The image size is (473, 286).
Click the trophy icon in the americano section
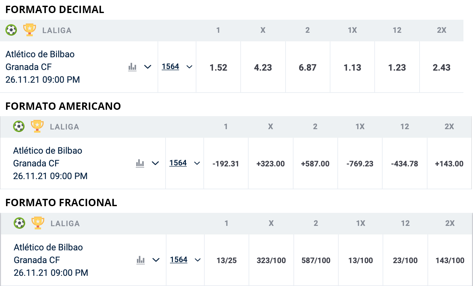[37, 126]
